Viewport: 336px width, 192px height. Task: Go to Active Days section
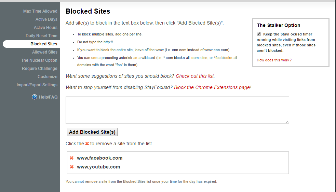click(46, 19)
